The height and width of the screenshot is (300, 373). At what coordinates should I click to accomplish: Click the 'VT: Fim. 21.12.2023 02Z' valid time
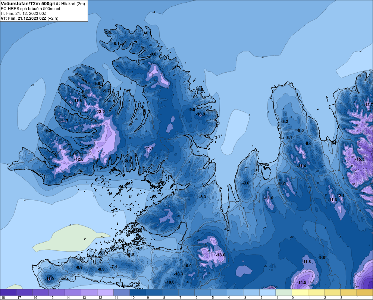point(23,18)
